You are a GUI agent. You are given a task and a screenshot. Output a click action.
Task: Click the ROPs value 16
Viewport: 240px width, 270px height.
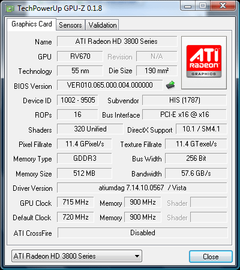click(x=77, y=115)
